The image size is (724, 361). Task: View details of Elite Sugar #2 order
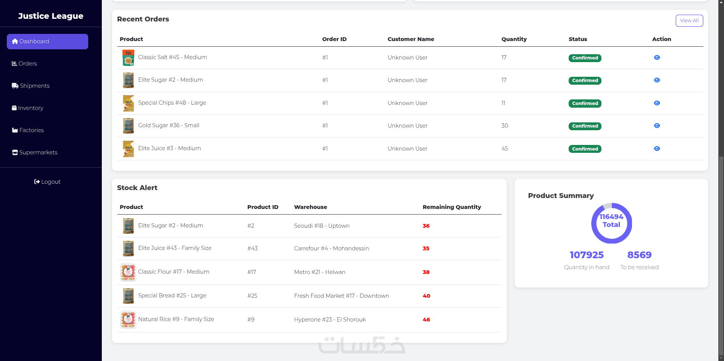(x=657, y=80)
